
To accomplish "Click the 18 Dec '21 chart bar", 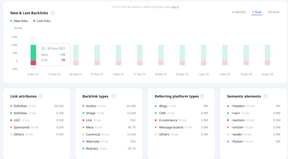I will [161, 55].
